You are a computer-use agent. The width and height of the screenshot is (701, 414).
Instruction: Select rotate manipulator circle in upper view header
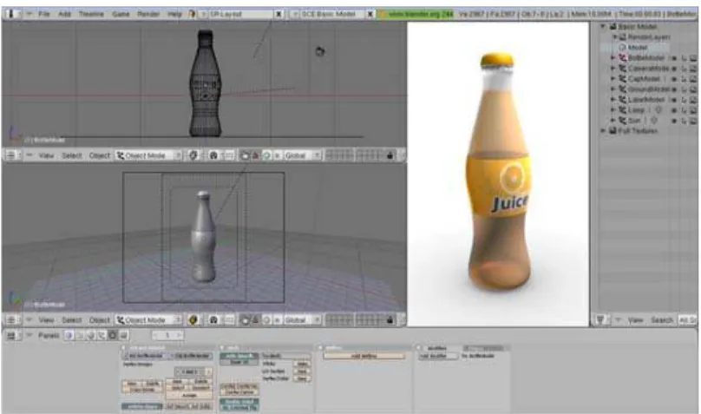click(266, 155)
